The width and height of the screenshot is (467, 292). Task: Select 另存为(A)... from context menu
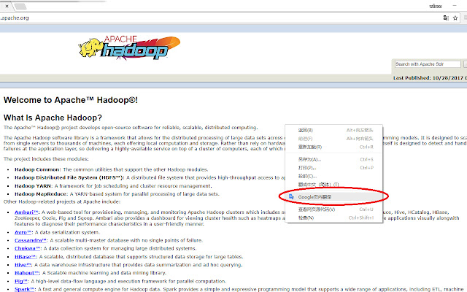click(334, 159)
